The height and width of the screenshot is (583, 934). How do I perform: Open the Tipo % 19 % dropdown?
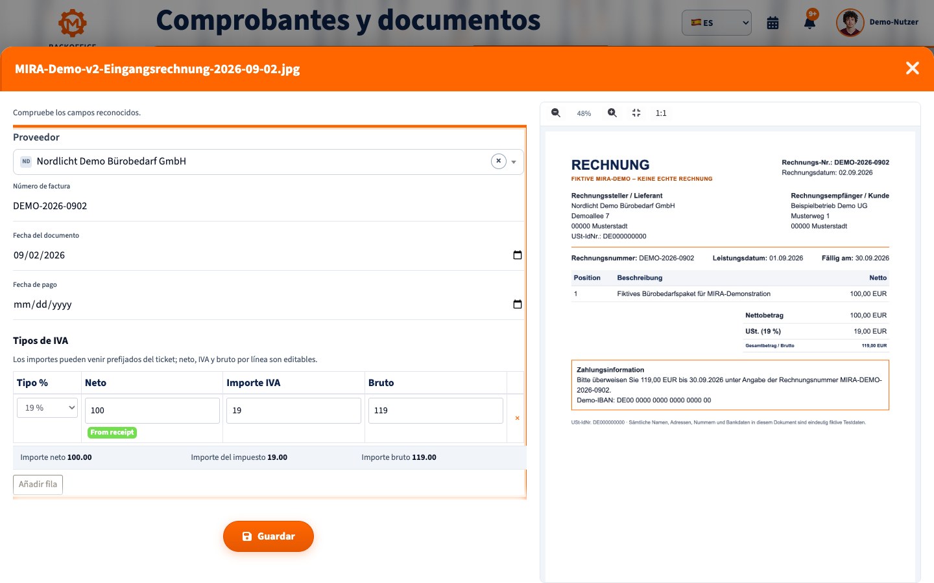[47, 407]
